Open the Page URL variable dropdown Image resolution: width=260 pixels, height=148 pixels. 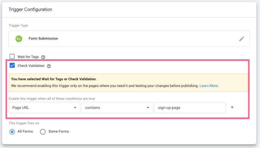point(44,108)
